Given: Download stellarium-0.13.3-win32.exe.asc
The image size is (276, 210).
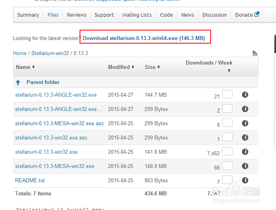Looking at the screenshot, I should coord(51,138).
